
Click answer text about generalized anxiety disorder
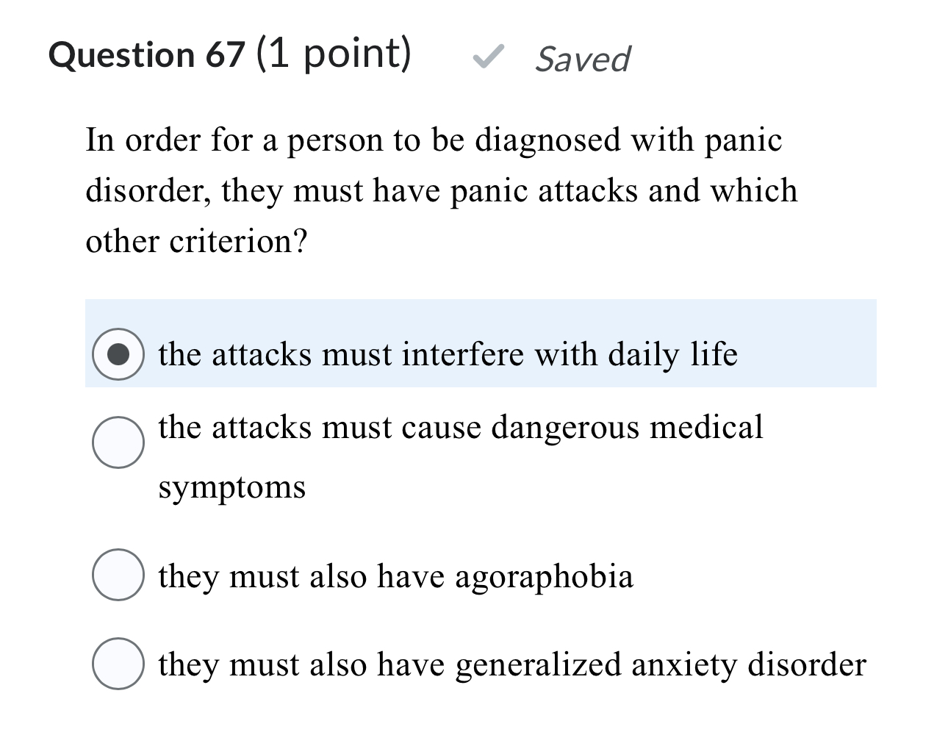click(512, 664)
